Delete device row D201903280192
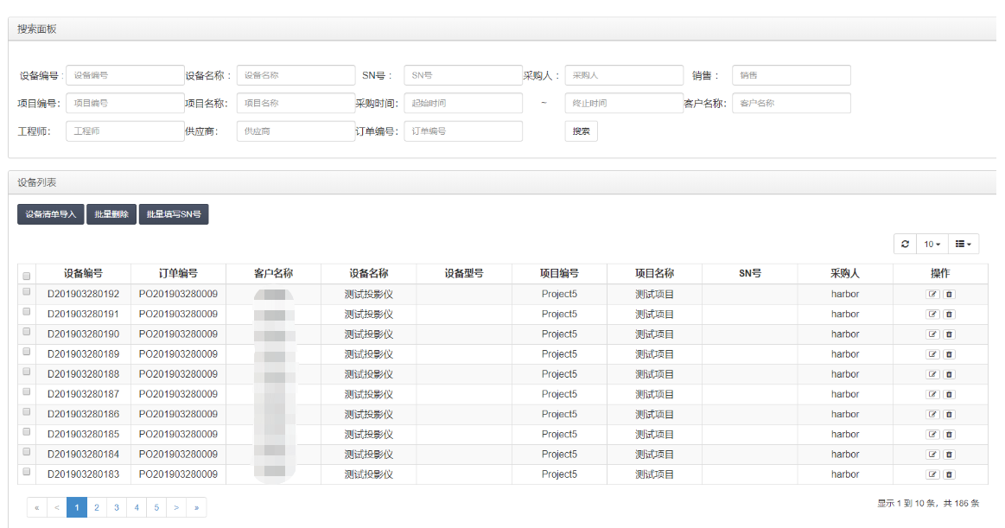The image size is (1005, 528). (x=949, y=295)
